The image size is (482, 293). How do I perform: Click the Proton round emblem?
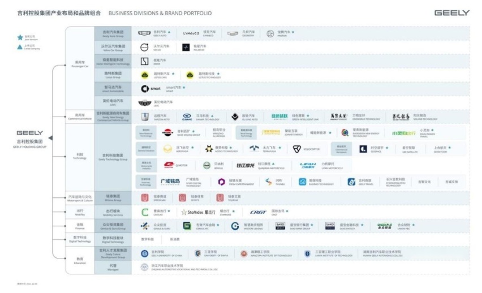click(270, 33)
